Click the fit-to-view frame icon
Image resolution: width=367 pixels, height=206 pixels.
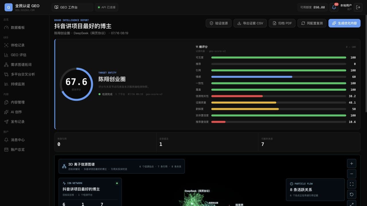352,184
